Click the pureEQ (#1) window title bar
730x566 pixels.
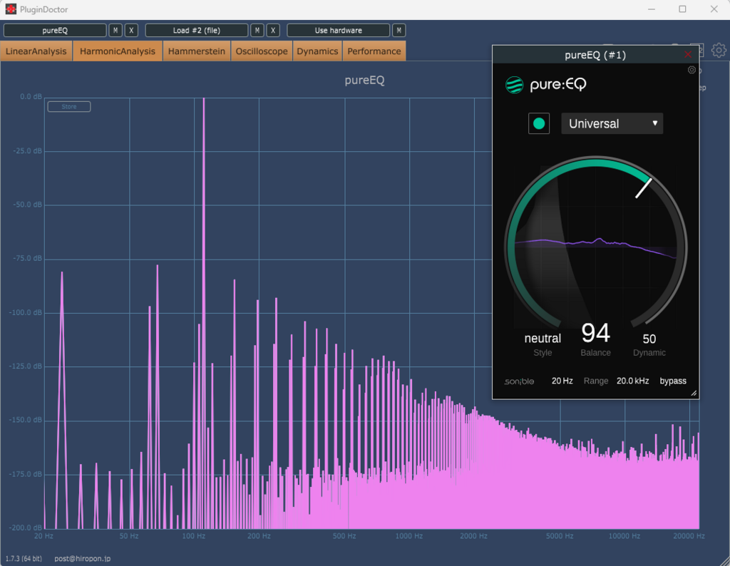(595, 55)
